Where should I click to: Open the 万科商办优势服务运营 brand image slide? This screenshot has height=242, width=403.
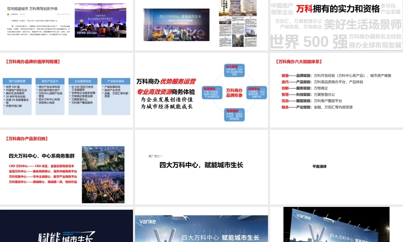coord(201,90)
